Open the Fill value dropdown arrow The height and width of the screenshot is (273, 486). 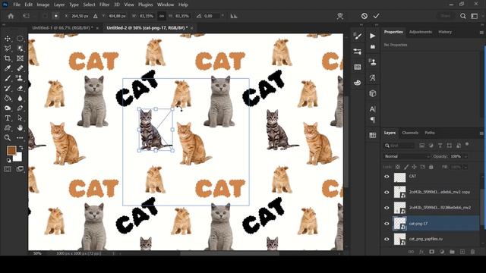pos(465,167)
